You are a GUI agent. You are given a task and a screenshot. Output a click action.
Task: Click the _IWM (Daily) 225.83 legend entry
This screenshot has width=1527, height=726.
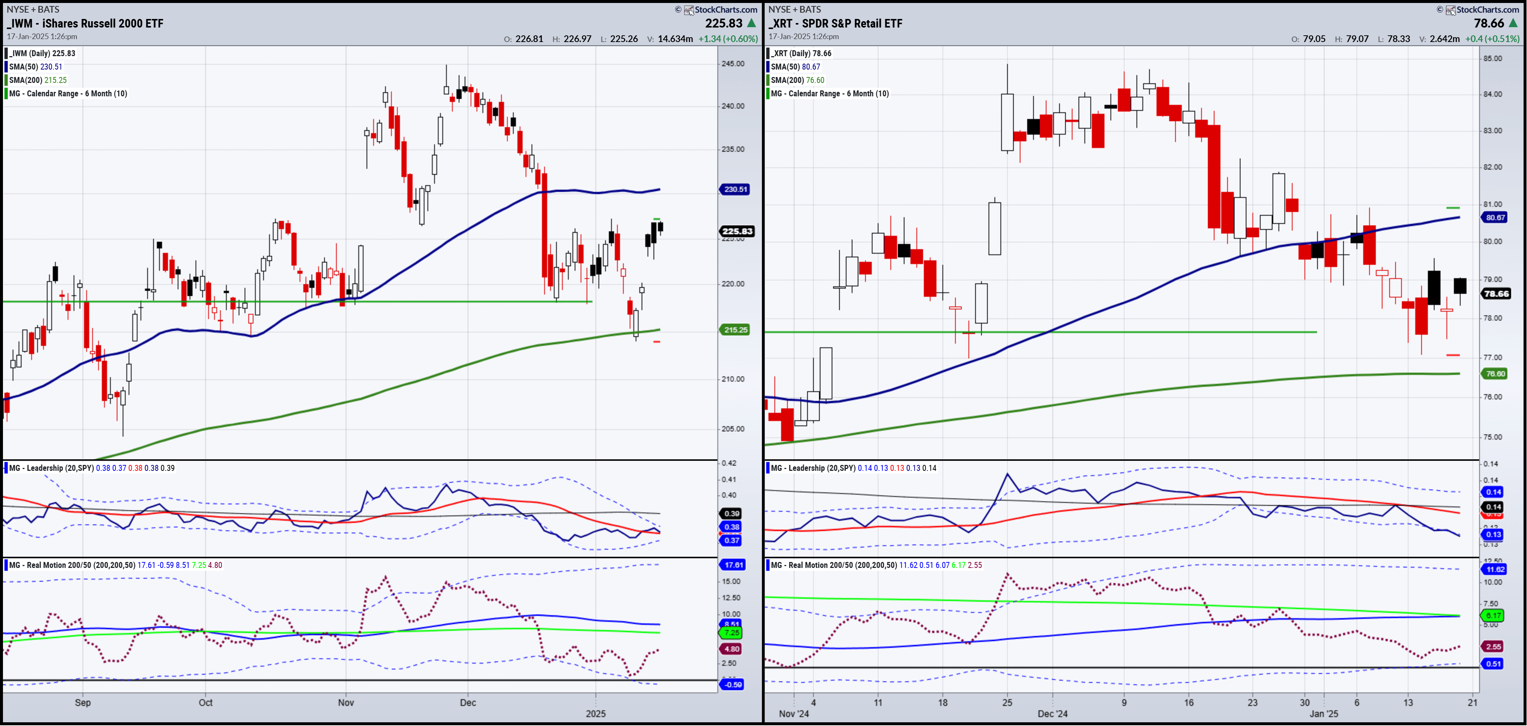tap(41, 54)
